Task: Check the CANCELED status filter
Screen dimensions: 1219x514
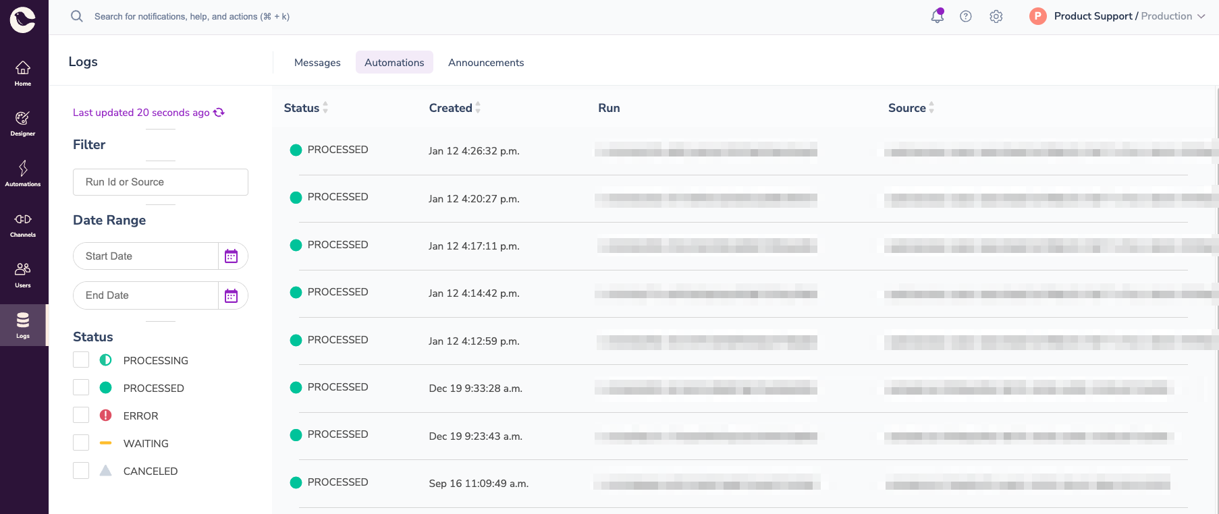Action: (x=81, y=470)
